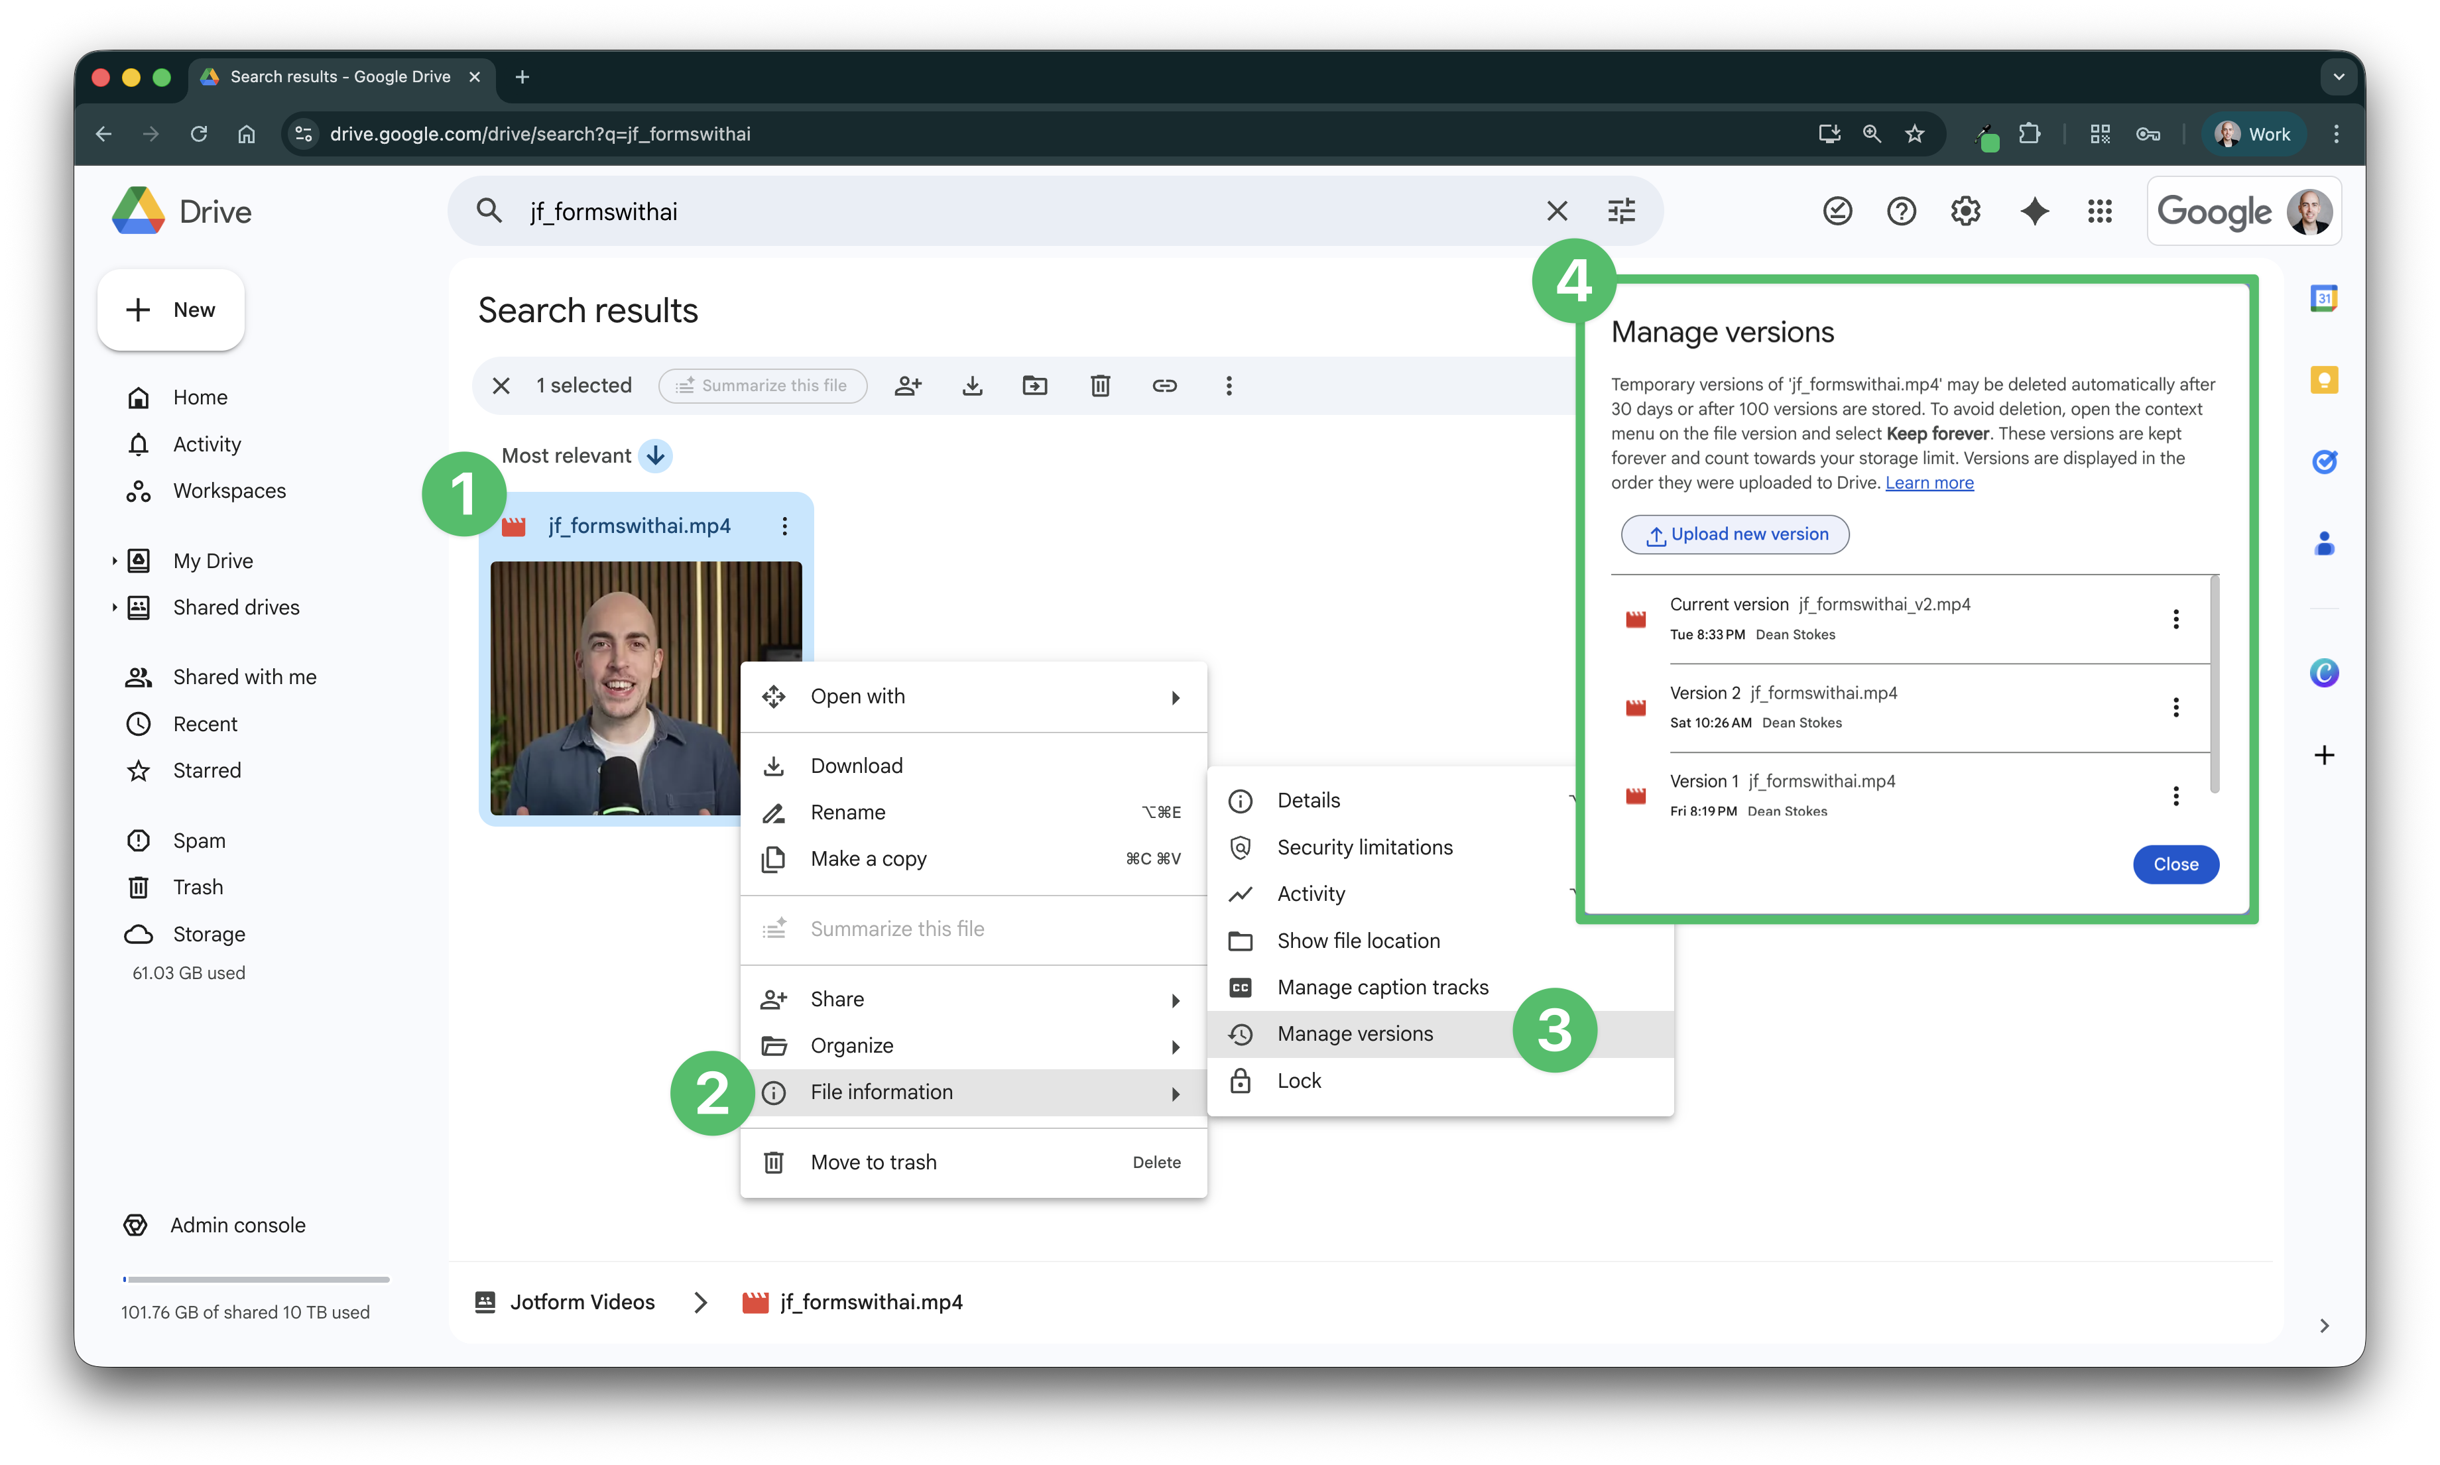Click the share person-plus icon in selection toolbar

tap(908, 386)
